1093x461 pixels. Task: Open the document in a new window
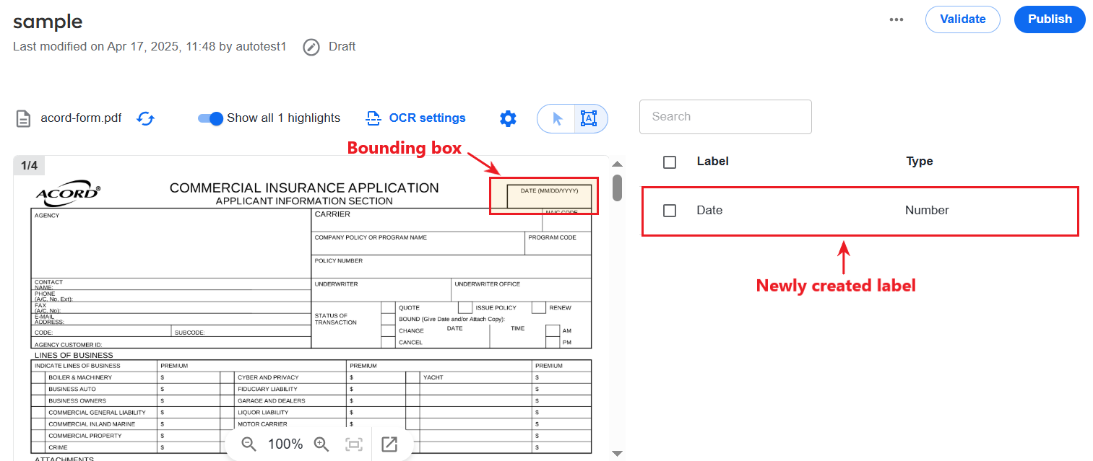pyautogui.click(x=389, y=444)
